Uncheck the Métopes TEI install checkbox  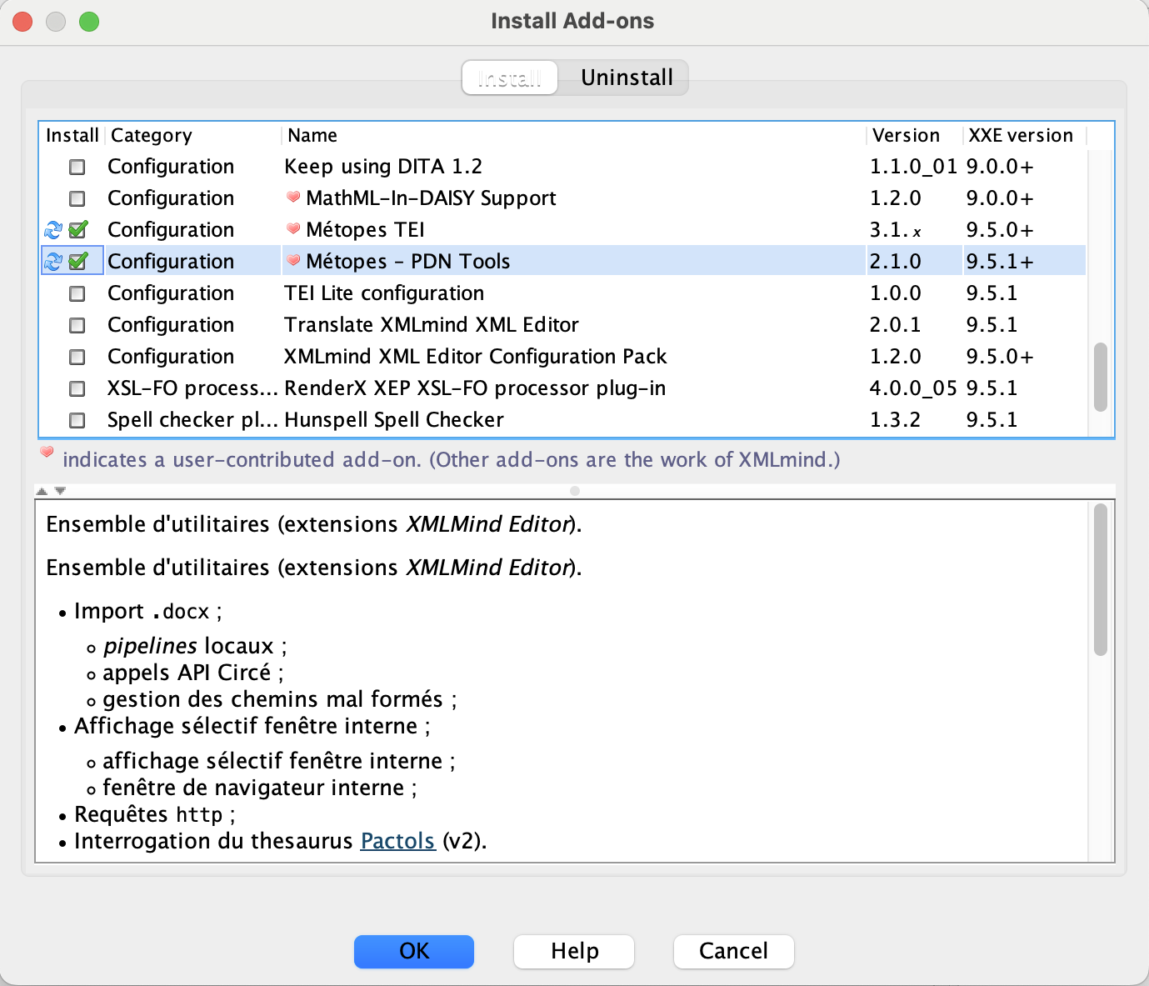pyautogui.click(x=78, y=229)
